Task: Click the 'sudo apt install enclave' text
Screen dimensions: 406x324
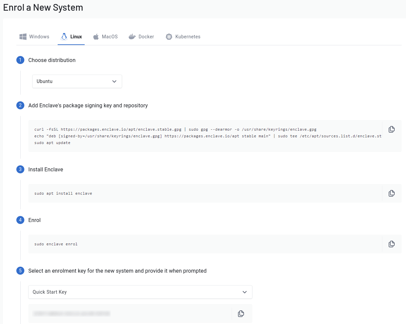Action: [x=63, y=193]
